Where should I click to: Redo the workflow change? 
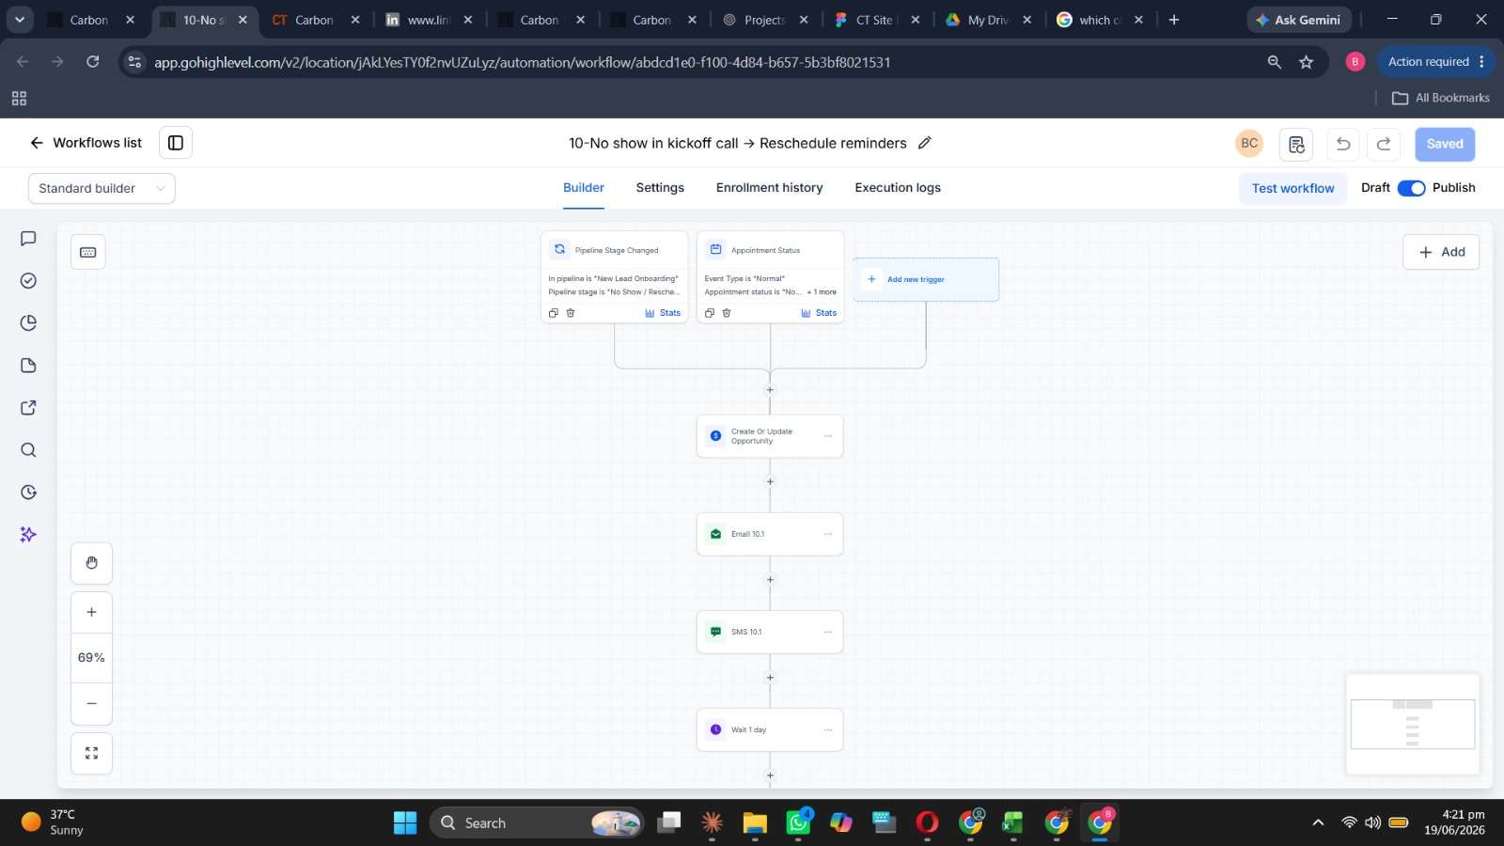click(1384, 144)
